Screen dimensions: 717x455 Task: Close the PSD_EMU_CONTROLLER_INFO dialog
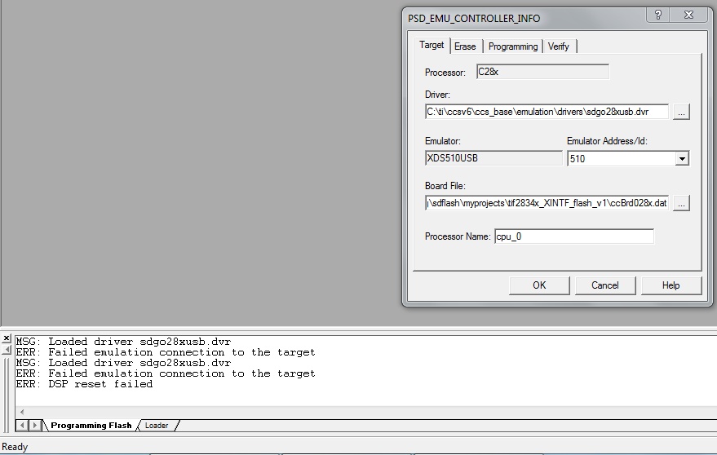coord(689,15)
